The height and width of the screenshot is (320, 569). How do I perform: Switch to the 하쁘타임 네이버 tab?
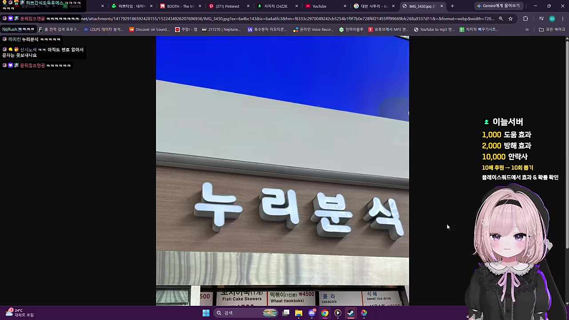click(132, 6)
